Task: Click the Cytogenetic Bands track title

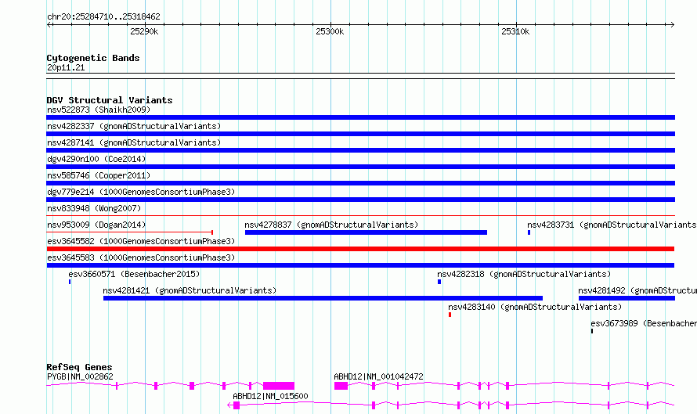Action: pyautogui.click(x=93, y=58)
